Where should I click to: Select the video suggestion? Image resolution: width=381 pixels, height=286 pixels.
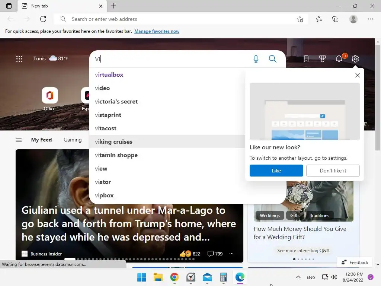[167, 88]
